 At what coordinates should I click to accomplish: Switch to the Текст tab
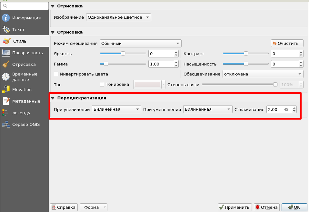pos(6,29)
